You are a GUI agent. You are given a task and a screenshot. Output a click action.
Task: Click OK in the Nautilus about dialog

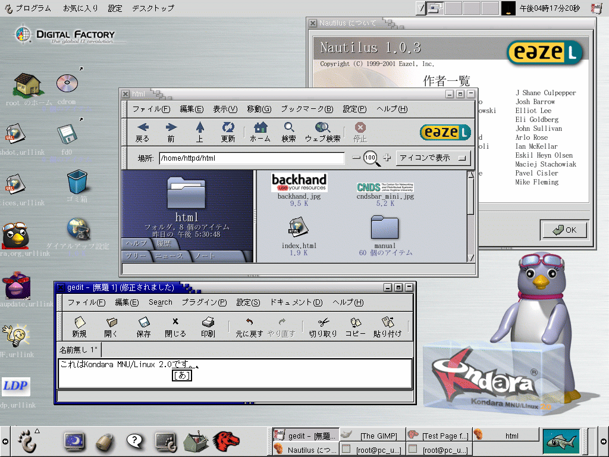564,230
